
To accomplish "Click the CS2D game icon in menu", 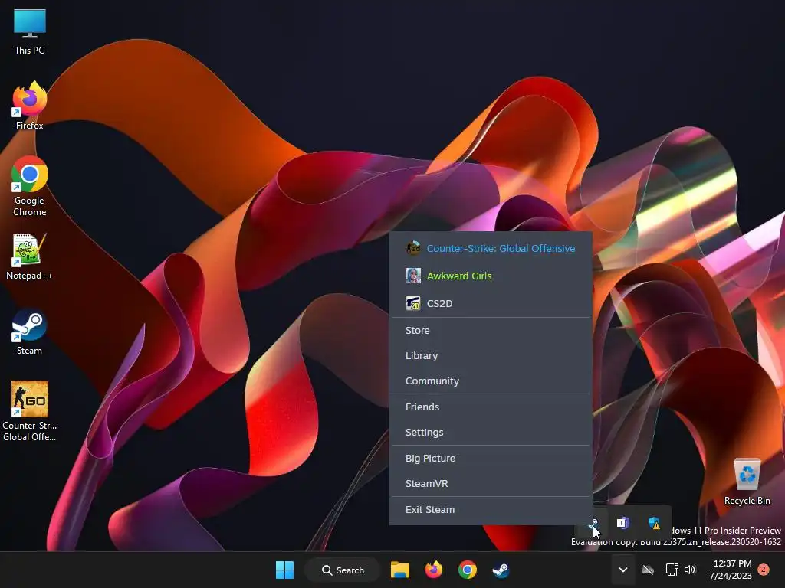I will [413, 303].
